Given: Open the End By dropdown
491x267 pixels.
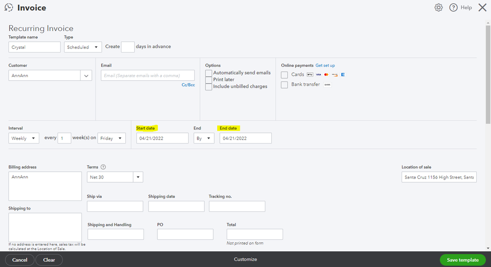Looking at the screenshot, I should 204,138.
